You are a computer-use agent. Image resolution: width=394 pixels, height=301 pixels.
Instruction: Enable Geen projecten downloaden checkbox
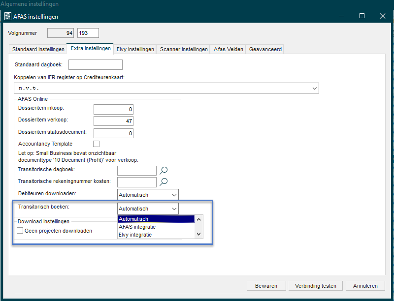20,231
